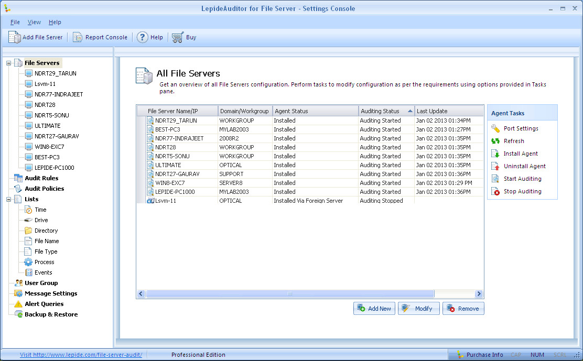The width and height of the screenshot is (583, 361).
Task: Click the horizontal scrollbar thumb
Action: (289, 294)
